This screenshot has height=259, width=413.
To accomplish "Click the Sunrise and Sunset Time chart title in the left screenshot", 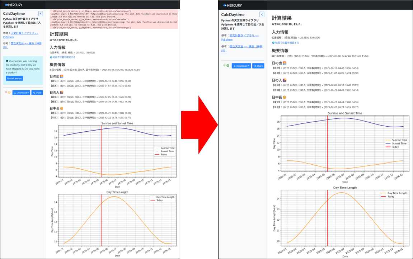I will (117, 123).
